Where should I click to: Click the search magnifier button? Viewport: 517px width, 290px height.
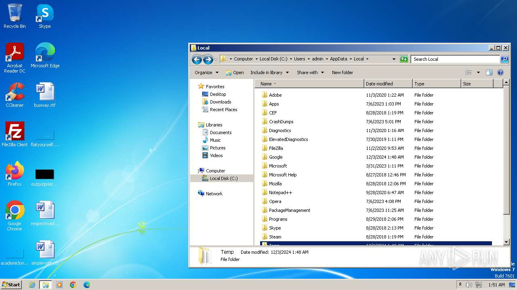click(x=504, y=59)
